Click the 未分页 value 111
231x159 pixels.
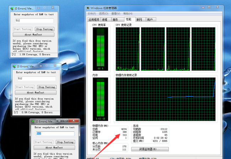(x=124, y=149)
